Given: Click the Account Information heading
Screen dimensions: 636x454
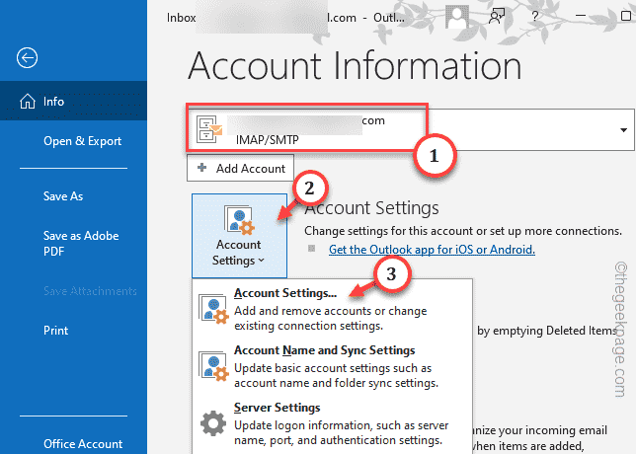Looking at the screenshot, I should (x=355, y=66).
